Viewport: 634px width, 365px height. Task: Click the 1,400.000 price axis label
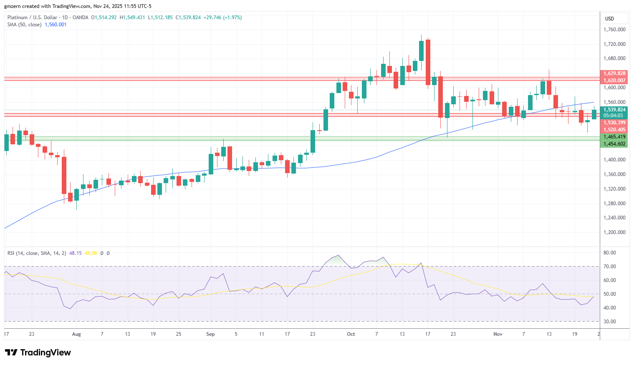coord(614,160)
